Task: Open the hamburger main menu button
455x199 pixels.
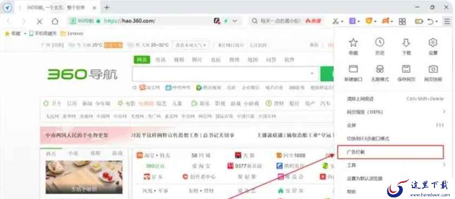Action: pyautogui.click(x=447, y=21)
